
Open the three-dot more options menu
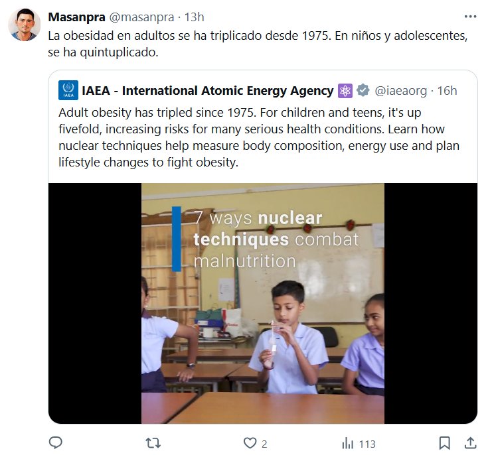pos(470,17)
